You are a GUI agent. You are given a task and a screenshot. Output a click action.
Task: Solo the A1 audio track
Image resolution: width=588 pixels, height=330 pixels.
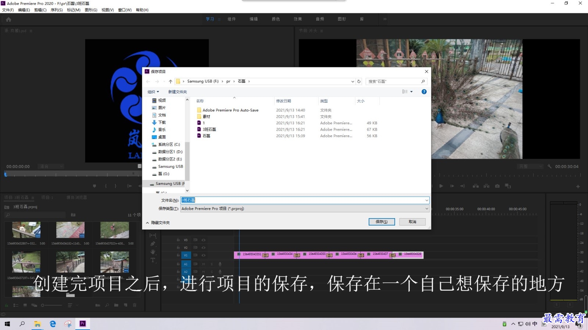(x=212, y=264)
